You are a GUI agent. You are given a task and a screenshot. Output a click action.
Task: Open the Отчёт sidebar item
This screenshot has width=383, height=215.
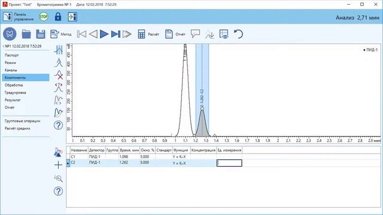tap(10, 107)
